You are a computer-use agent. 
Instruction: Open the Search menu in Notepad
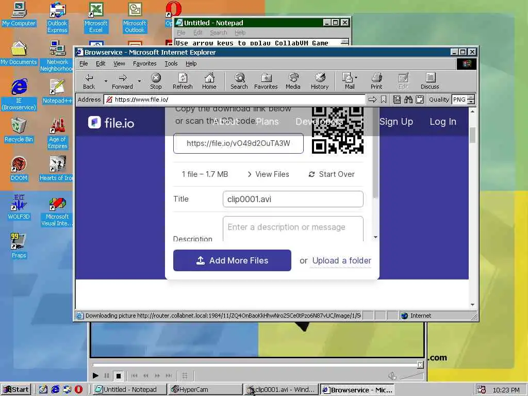219,32
